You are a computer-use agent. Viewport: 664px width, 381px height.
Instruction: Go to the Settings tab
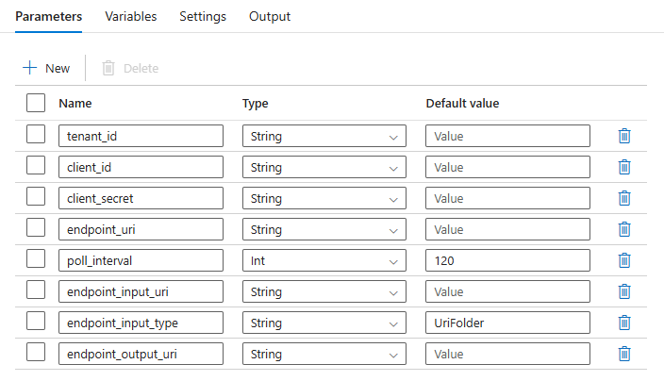203,17
